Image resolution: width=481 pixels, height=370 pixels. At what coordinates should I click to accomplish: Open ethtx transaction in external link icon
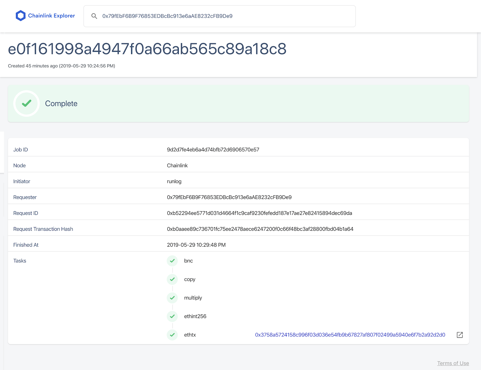[x=460, y=335]
